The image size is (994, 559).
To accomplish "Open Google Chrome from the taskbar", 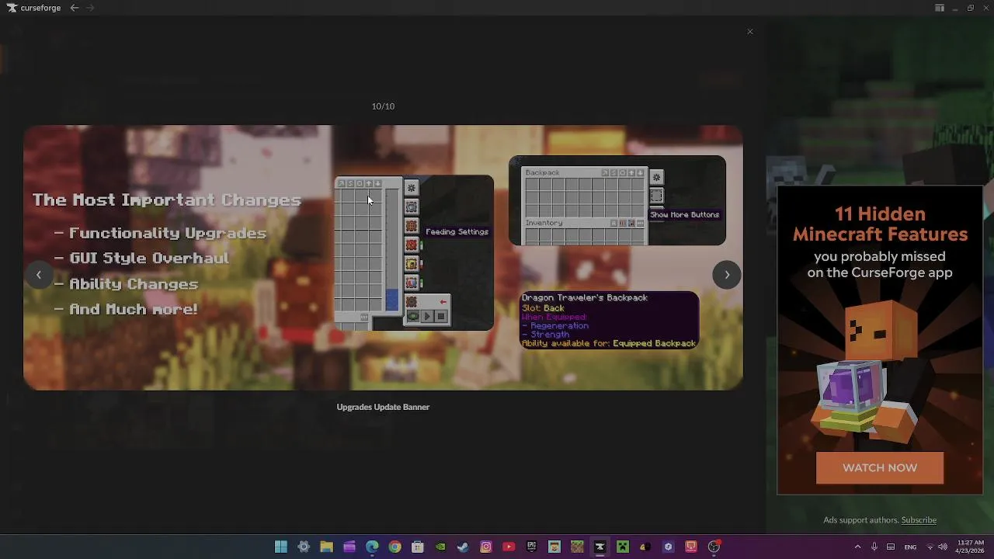I will (x=394, y=547).
